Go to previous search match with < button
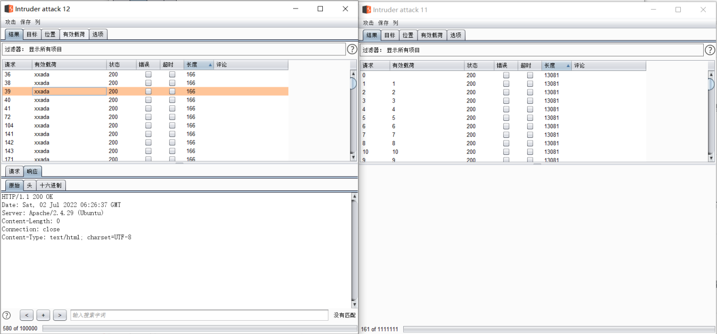The width and height of the screenshot is (717, 334). tap(27, 315)
